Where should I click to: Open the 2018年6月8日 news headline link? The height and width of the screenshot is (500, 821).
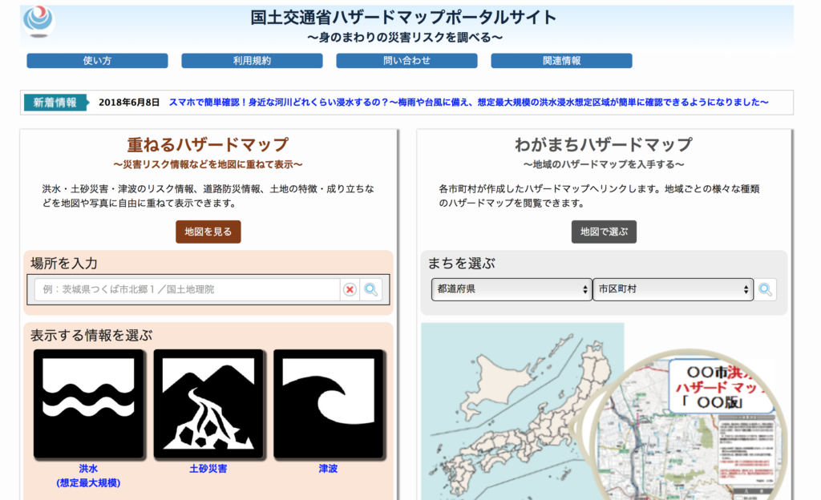click(x=468, y=103)
